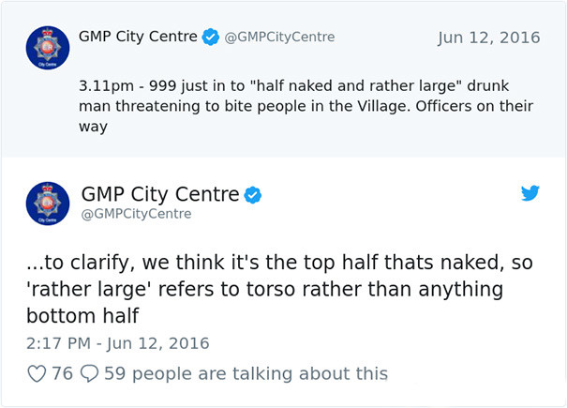The image size is (567, 408).
Task: Click the verified badge in the quoted tweet
Action: click(x=211, y=38)
